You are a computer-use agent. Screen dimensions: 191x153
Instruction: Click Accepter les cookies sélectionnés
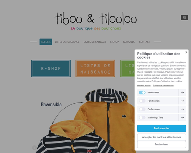pos(162,137)
